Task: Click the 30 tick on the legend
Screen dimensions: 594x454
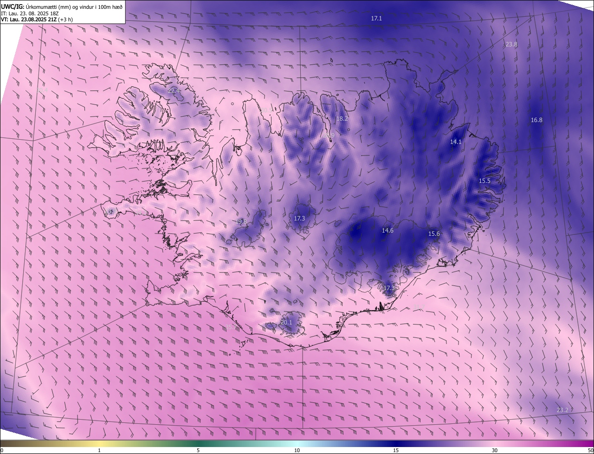Action: point(495,450)
